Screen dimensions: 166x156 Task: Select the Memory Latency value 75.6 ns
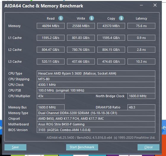click(x=141, y=26)
